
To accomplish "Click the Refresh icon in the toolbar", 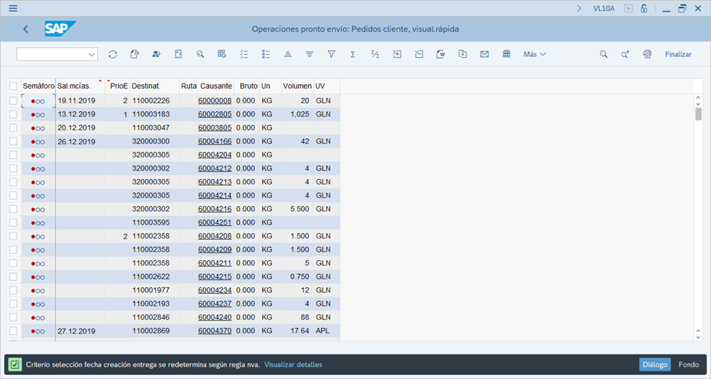I will point(113,55).
